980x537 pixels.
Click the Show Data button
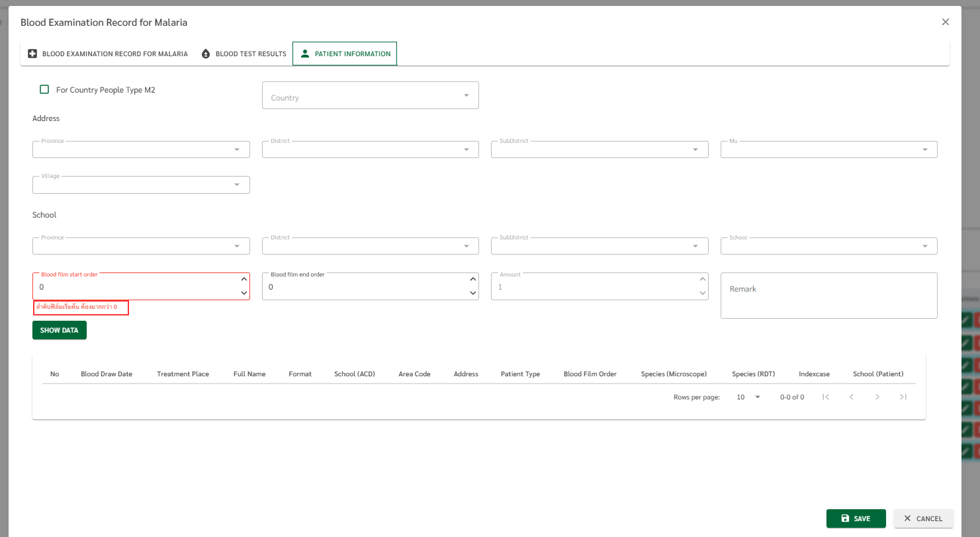coord(60,330)
